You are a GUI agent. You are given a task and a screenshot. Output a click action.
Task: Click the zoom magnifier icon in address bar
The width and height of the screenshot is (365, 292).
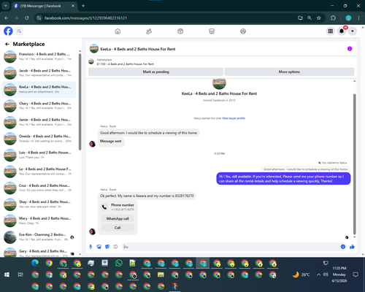(x=310, y=18)
